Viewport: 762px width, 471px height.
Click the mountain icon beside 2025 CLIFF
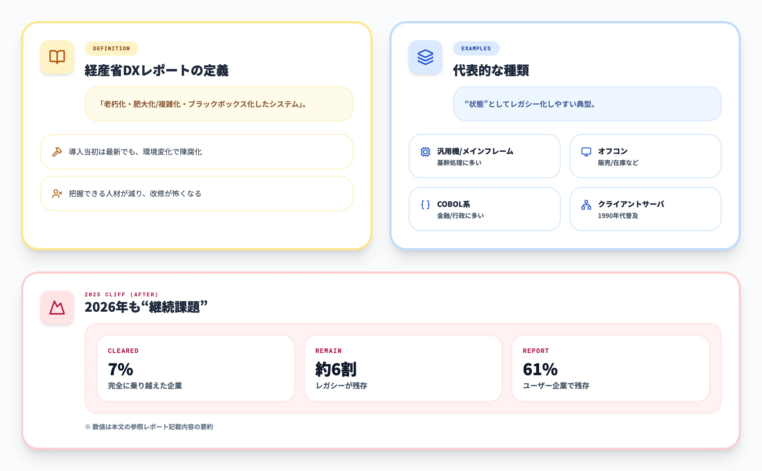click(x=57, y=307)
